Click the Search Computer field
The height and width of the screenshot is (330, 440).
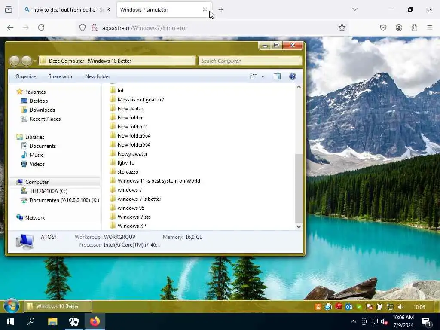tap(250, 61)
